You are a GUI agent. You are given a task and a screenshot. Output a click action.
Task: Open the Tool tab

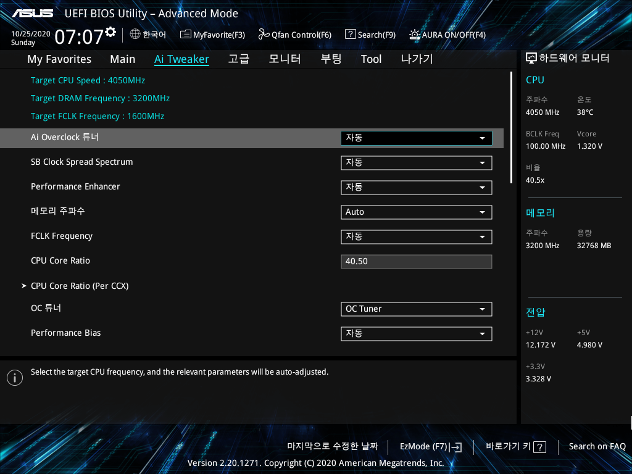(x=371, y=59)
